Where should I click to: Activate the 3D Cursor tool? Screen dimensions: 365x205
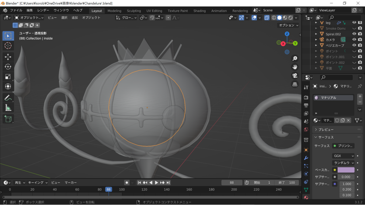[8, 46]
